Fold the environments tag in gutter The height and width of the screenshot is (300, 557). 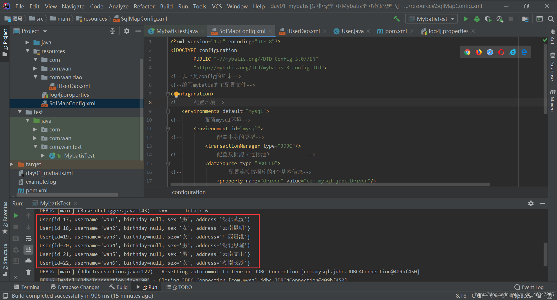168,111
